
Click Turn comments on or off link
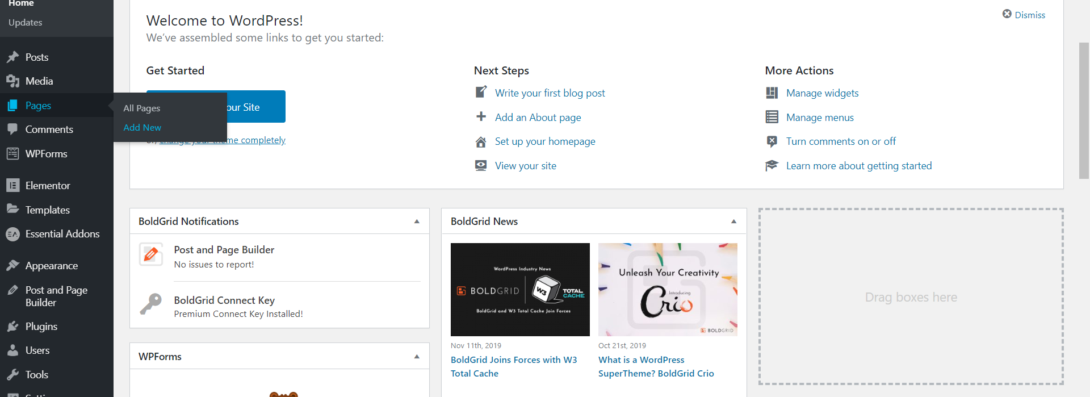(841, 141)
